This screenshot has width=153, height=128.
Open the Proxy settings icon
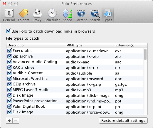click(x=37, y=13)
